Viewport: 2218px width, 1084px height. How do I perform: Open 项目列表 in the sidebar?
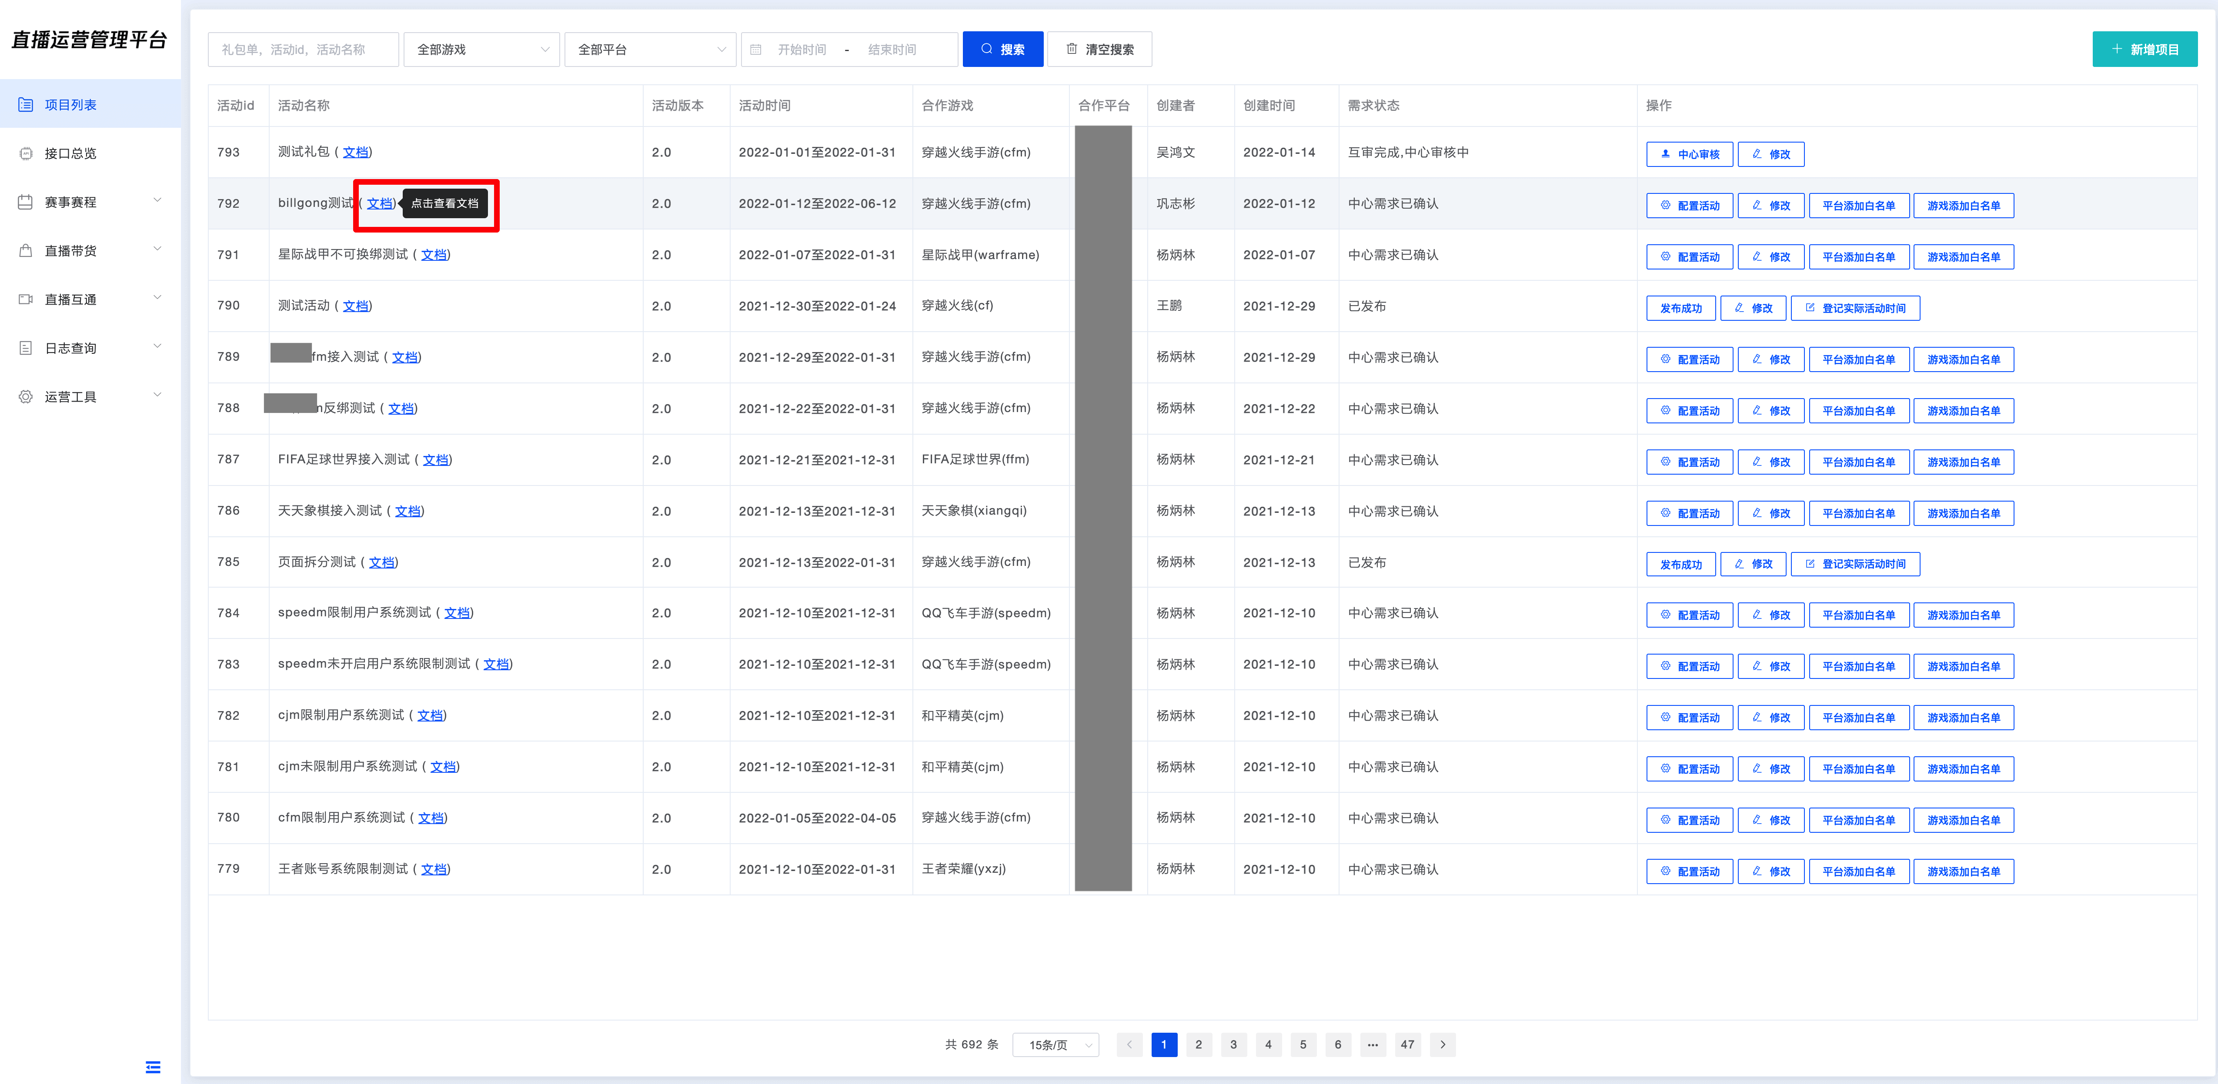pos(90,104)
